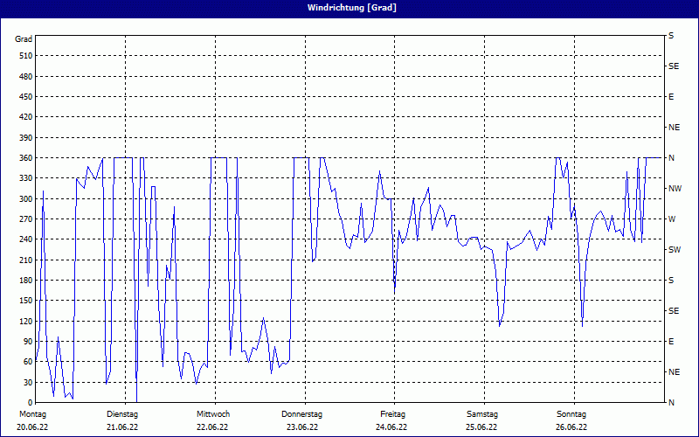Click the Windrichtung [Grad] chart title

349,8
